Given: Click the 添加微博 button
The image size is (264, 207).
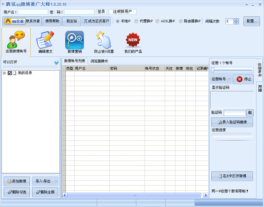Looking at the screenshot, I should 17,181.
